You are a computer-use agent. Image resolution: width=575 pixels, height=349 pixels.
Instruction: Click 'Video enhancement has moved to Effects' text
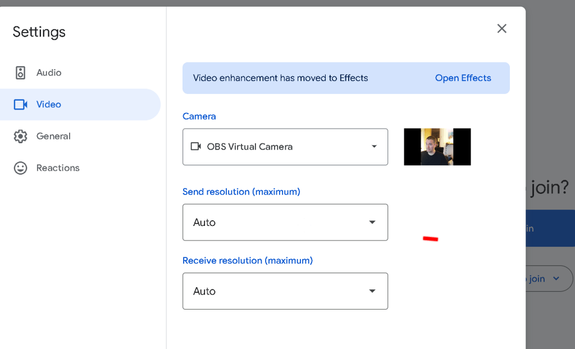[281, 78]
